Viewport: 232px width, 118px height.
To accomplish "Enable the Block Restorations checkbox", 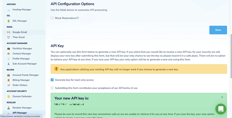I will point(52,18).
